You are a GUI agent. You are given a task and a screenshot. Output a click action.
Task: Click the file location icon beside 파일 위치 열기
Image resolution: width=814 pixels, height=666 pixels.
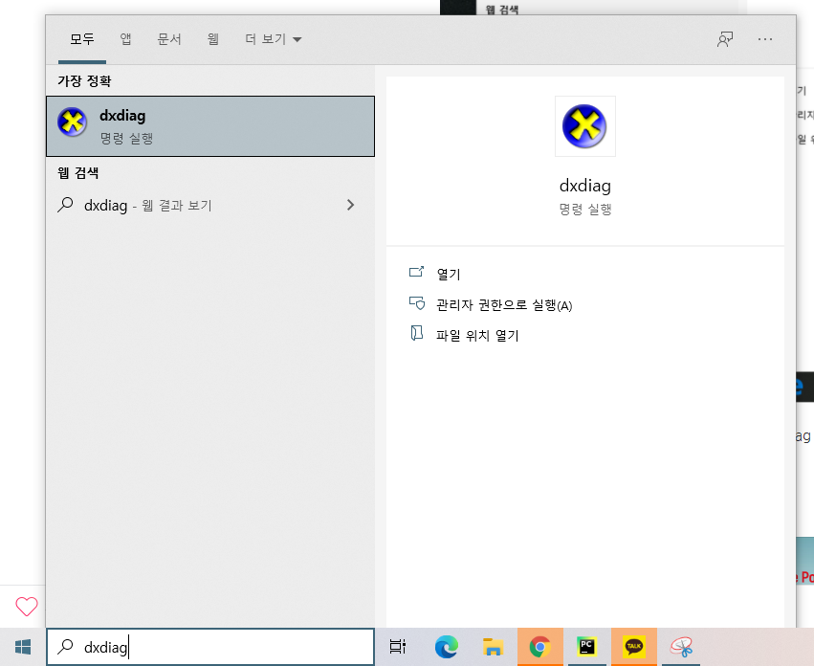click(416, 333)
